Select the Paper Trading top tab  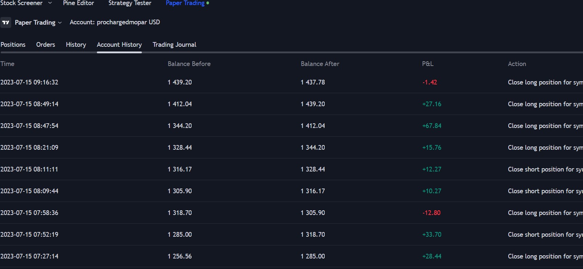point(185,3)
